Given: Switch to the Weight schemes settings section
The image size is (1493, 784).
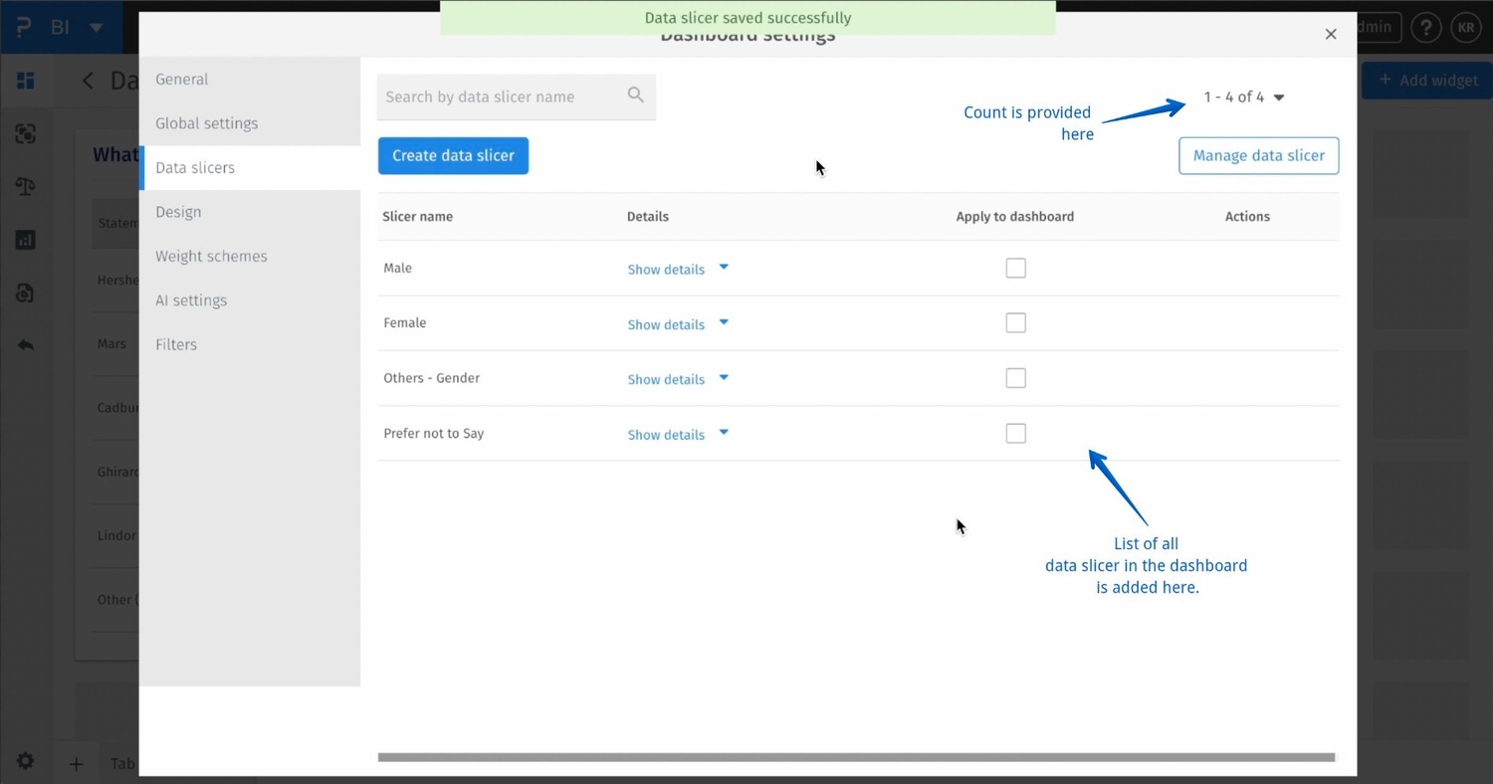Looking at the screenshot, I should pos(211,256).
